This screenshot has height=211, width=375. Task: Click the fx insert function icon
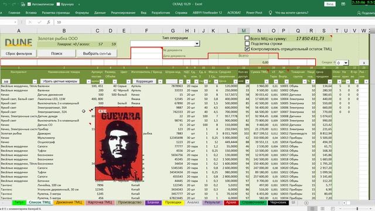(48, 22)
